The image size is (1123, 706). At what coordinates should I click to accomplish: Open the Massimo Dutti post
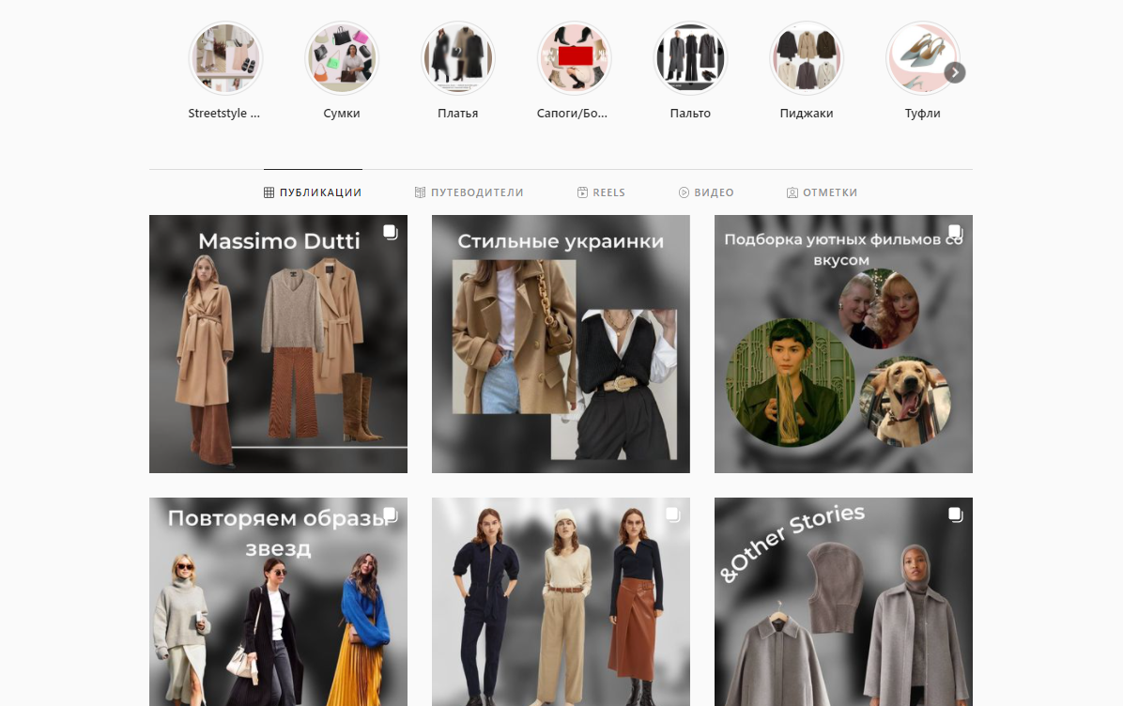[278, 344]
